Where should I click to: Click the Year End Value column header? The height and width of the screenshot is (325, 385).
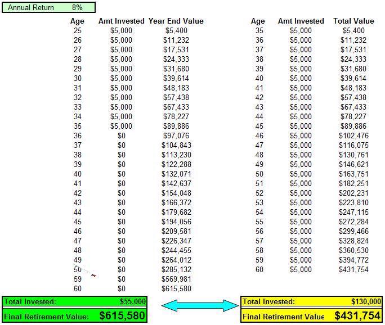[x=176, y=21]
